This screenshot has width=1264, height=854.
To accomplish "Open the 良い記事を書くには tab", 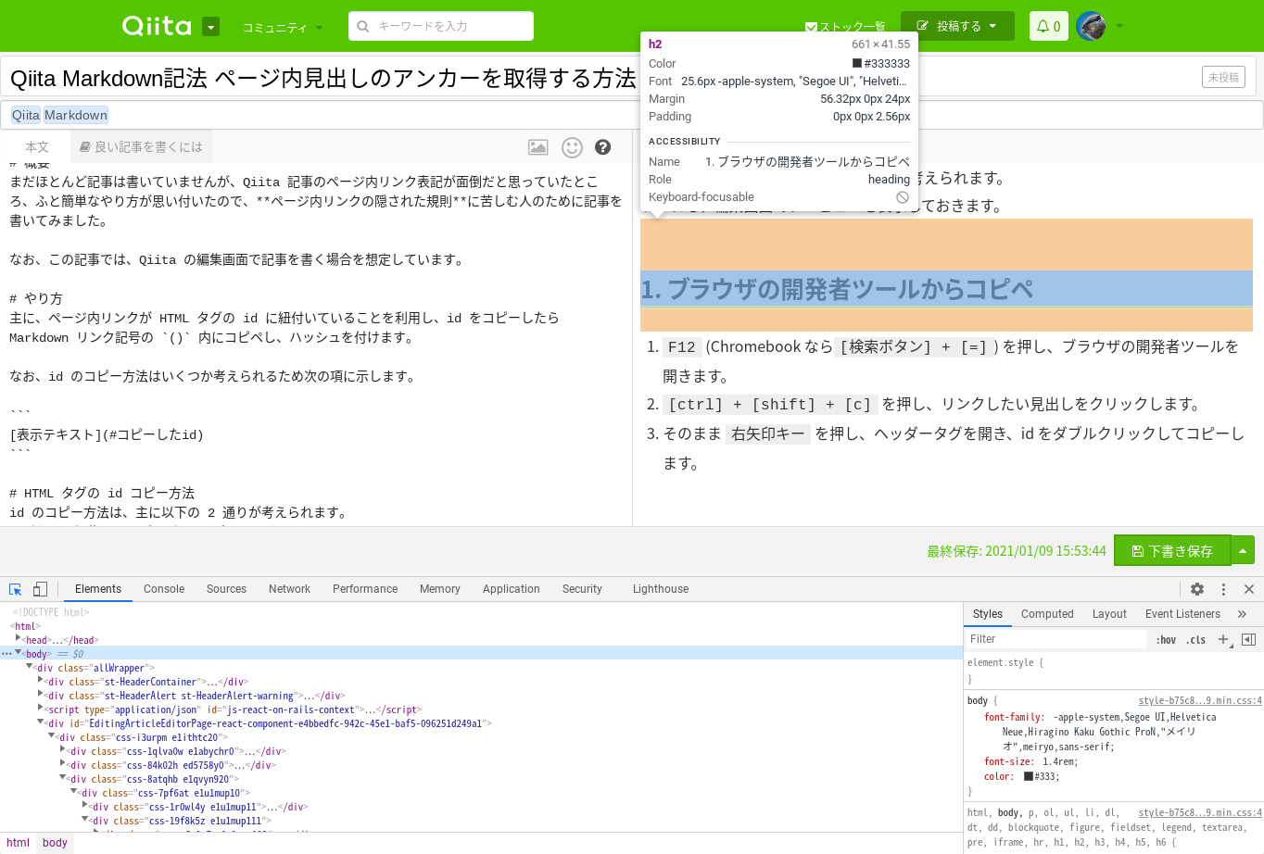I will [141, 146].
